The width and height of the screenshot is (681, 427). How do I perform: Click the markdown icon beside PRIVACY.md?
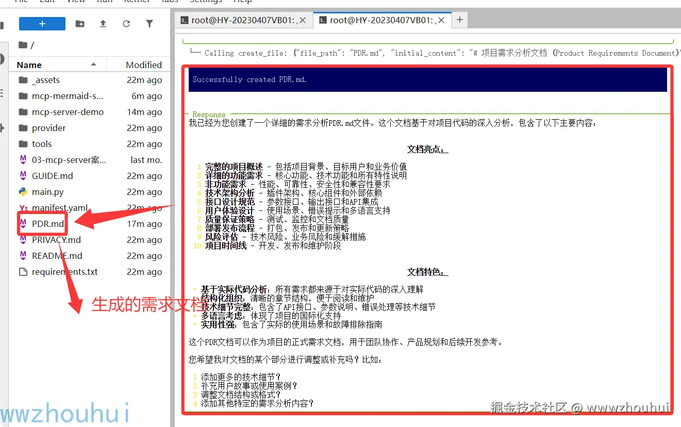click(x=23, y=240)
